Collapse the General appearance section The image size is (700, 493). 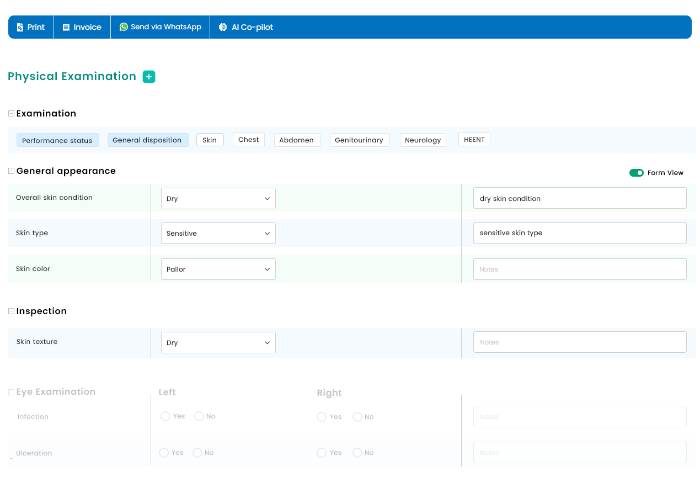click(11, 171)
